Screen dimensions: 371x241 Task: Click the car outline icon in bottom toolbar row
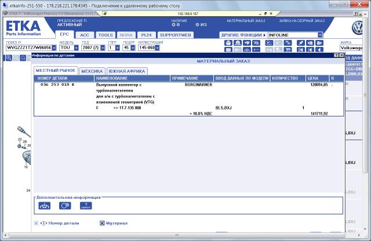point(247,50)
